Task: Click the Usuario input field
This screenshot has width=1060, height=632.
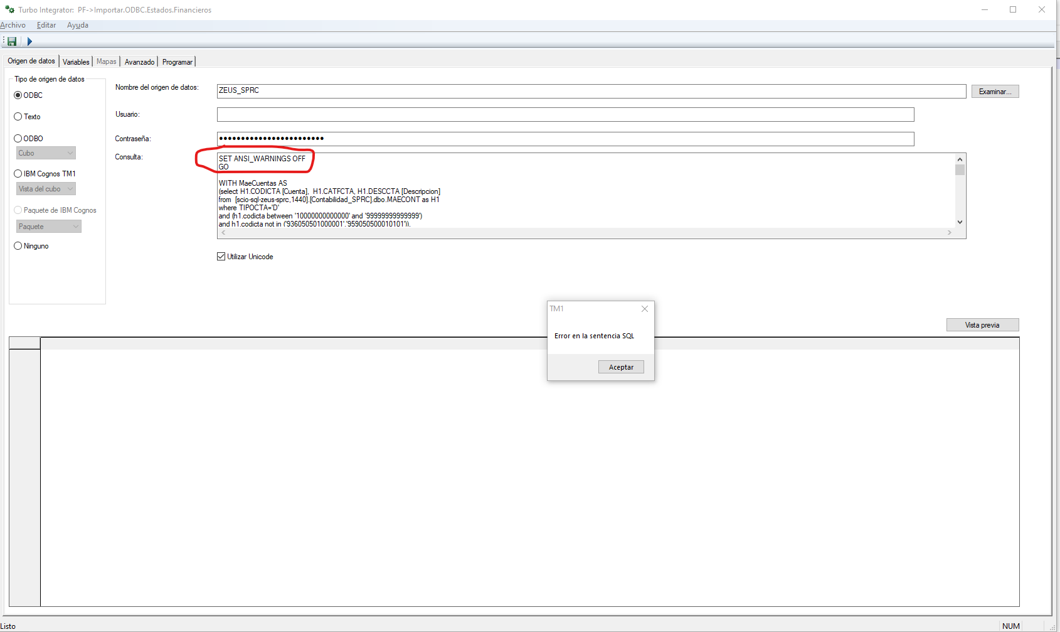Action: coord(566,114)
